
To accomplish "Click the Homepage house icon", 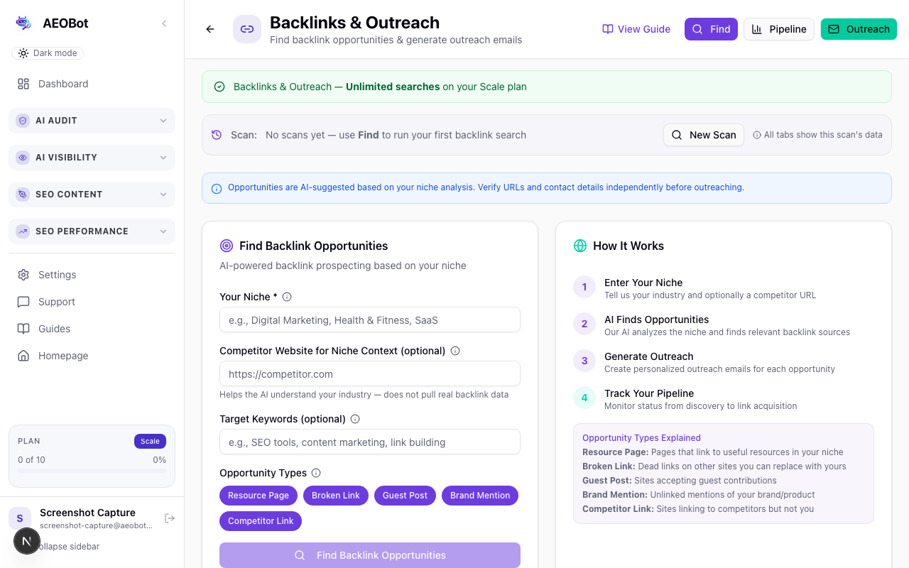I will click(x=23, y=356).
